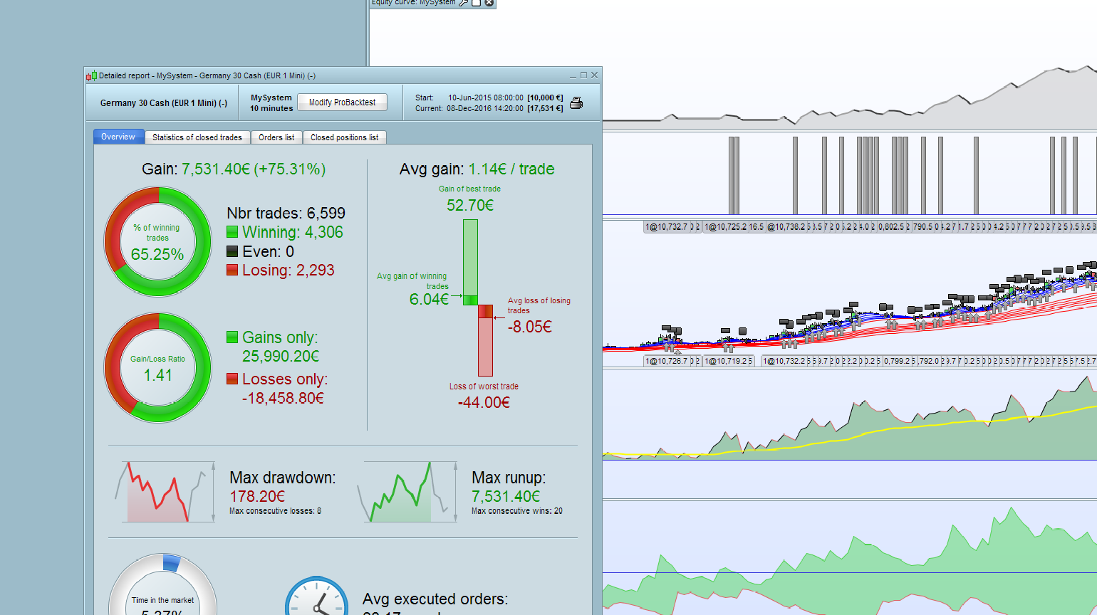Maximize the Equity curve panel
The height and width of the screenshot is (615, 1097).
coord(477,3)
